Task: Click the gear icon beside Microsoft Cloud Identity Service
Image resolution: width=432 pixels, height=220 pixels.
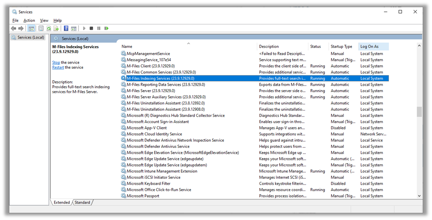Action: [124, 134]
